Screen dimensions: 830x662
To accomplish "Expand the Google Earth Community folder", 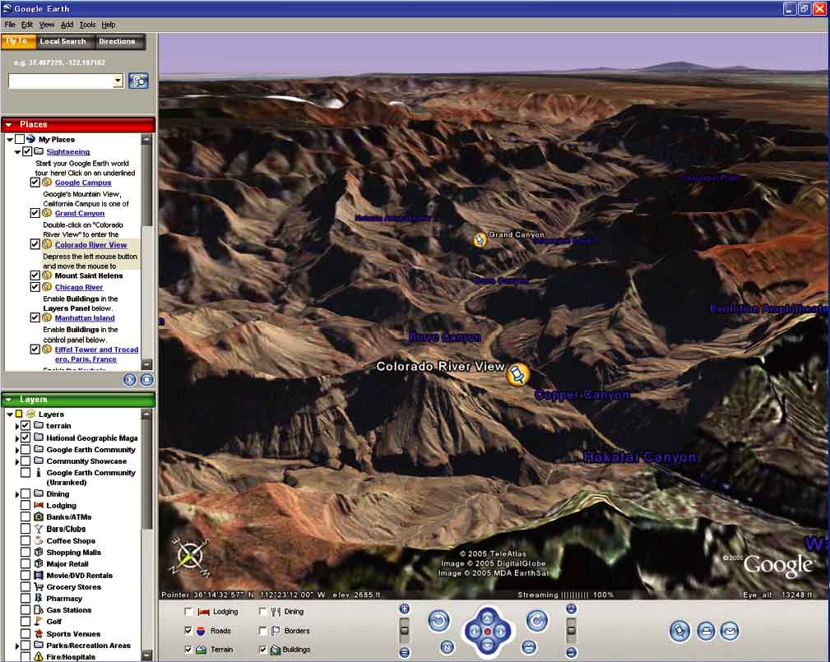I will 17,450.
